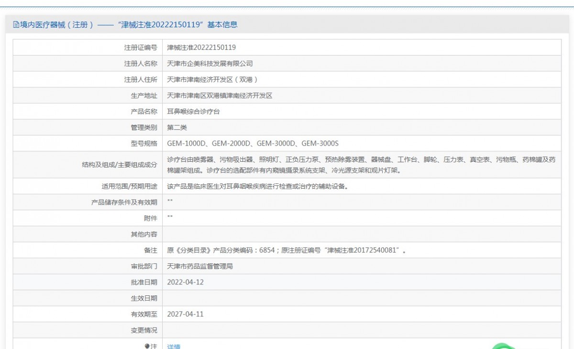Open the 详情 link in the 注 row
The image size is (574, 349).
click(174, 346)
